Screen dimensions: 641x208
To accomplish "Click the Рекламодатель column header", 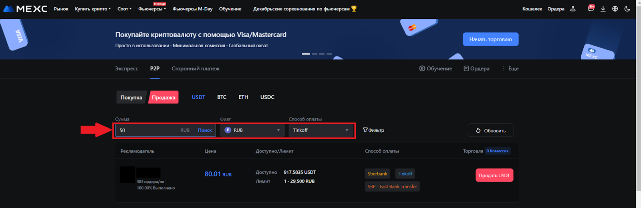I will (137, 151).
